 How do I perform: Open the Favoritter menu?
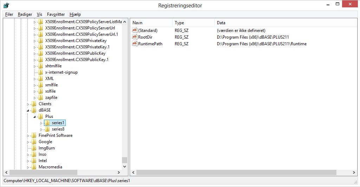[x=56, y=14]
